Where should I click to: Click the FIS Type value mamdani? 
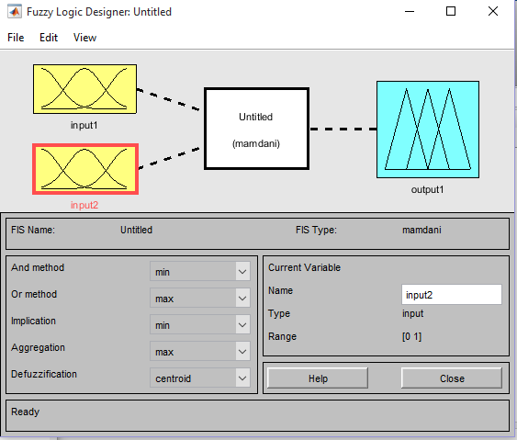421,230
